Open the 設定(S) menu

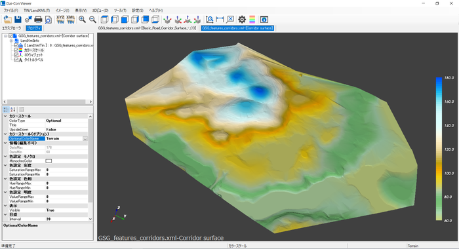tap(138, 10)
